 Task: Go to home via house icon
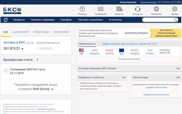6,20
